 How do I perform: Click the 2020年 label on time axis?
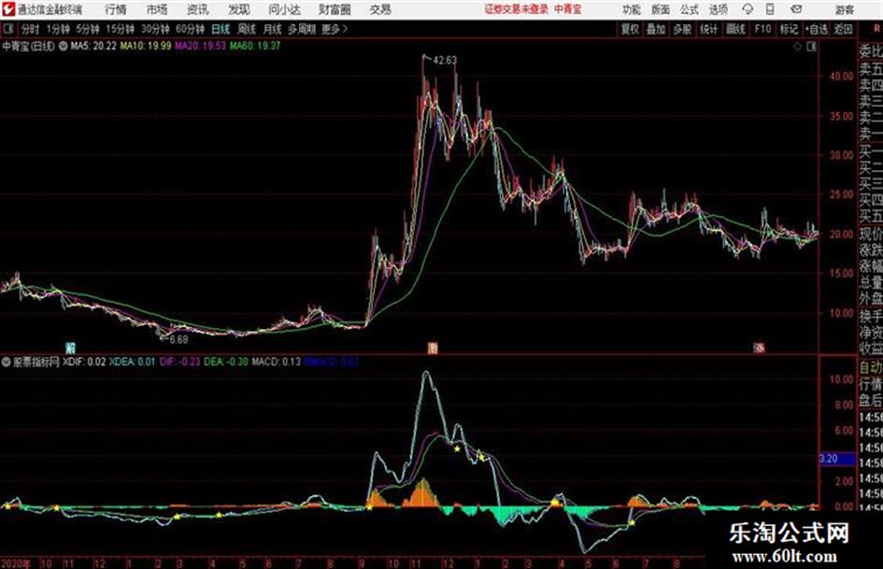(15, 563)
